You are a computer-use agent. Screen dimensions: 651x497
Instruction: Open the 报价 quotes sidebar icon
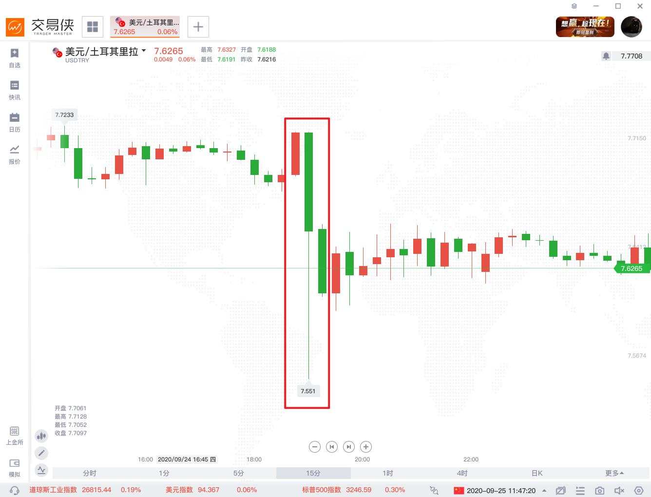coord(15,154)
